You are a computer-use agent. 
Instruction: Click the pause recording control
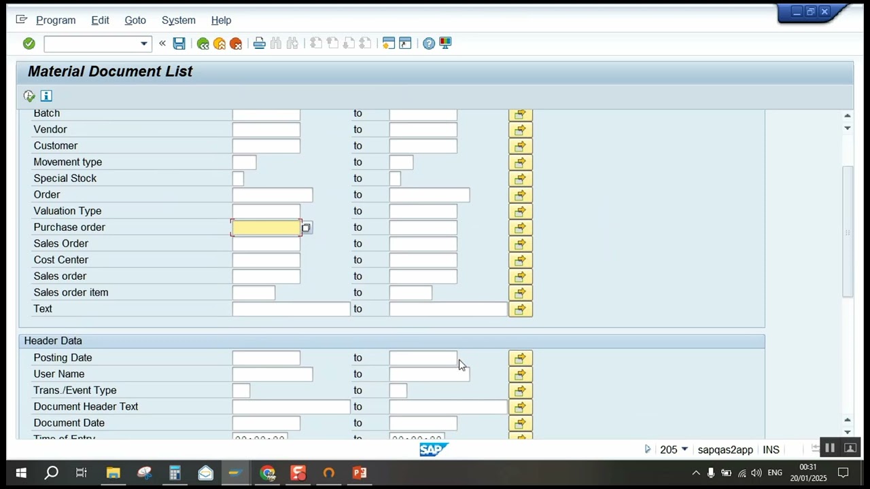[x=830, y=448]
